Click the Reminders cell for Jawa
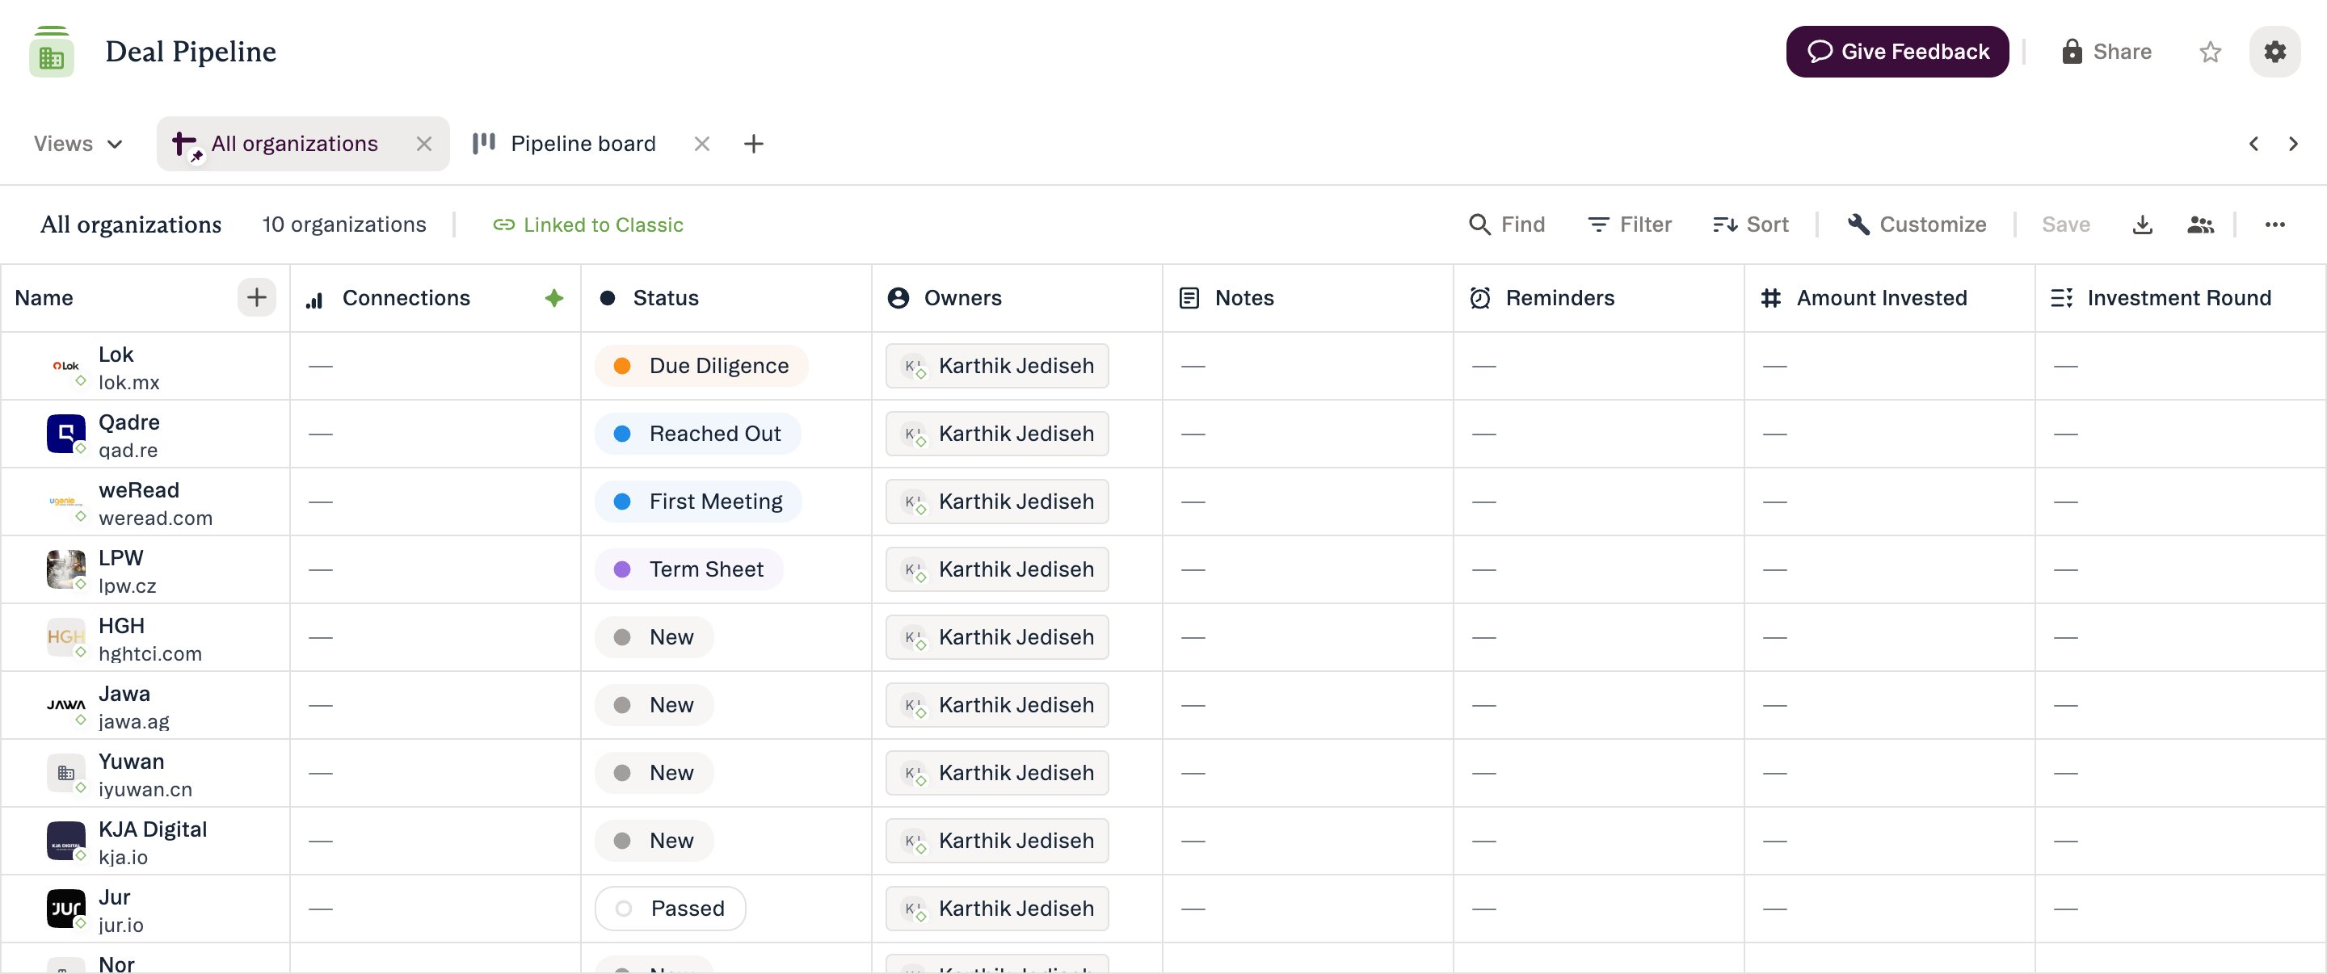 [x=1599, y=704]
